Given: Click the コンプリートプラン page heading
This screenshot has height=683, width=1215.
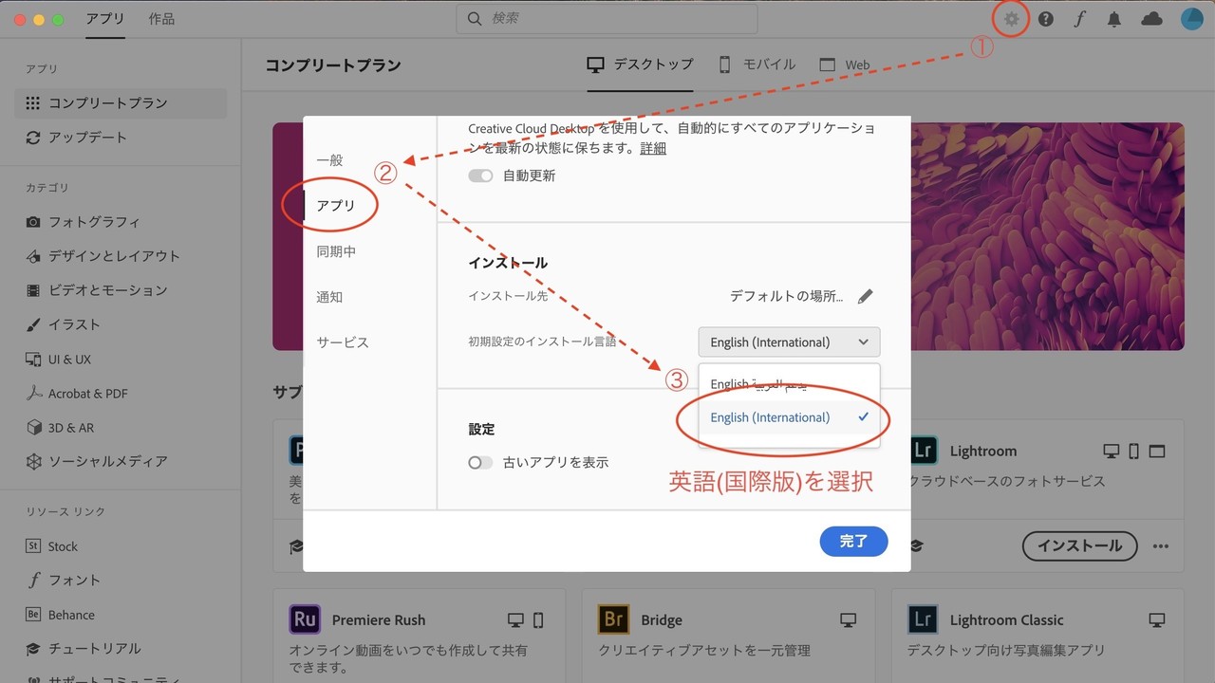Looking at the screenshot, I should 333,65.
